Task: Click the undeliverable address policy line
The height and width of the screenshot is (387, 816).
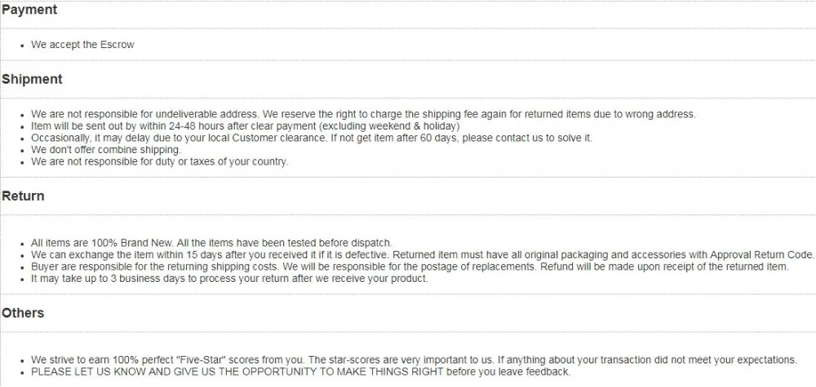Action: point(363,115)
